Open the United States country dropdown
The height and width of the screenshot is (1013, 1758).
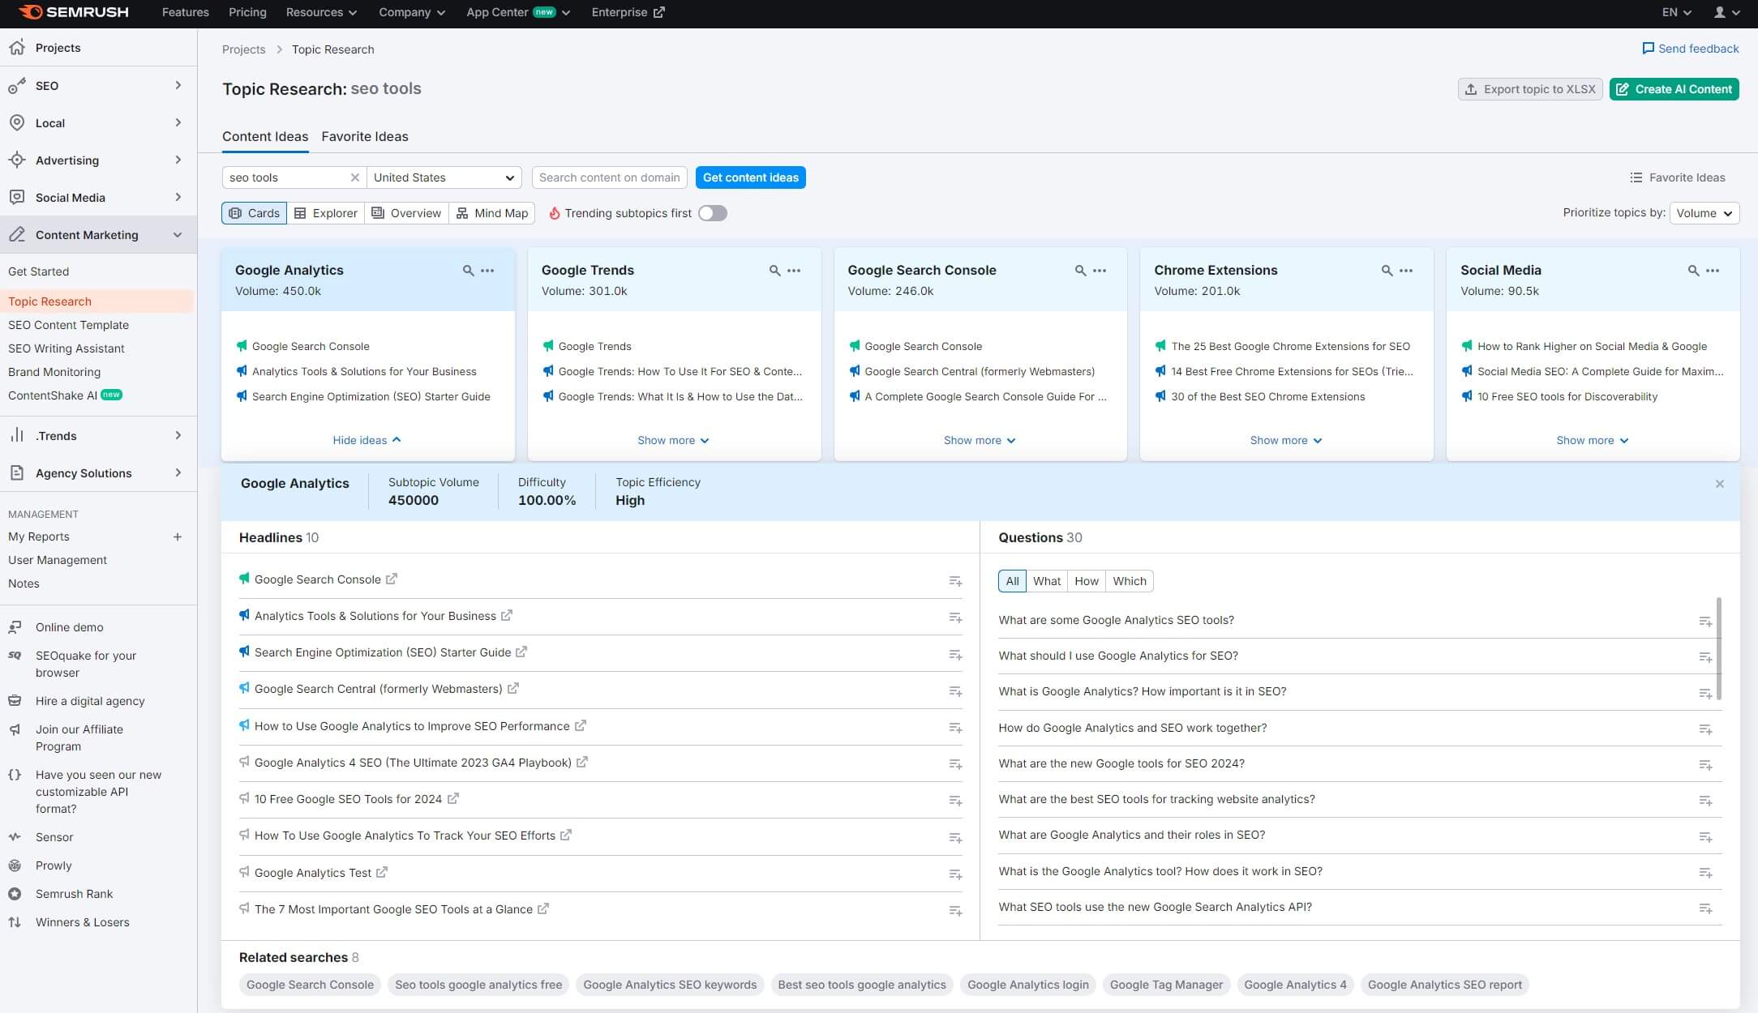point(443,177)
